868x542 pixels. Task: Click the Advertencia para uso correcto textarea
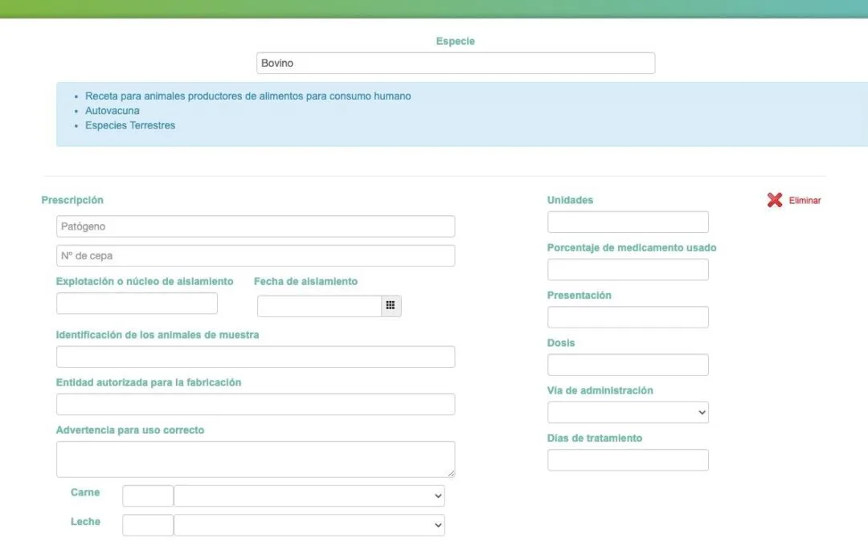click(x=256, y=459)
